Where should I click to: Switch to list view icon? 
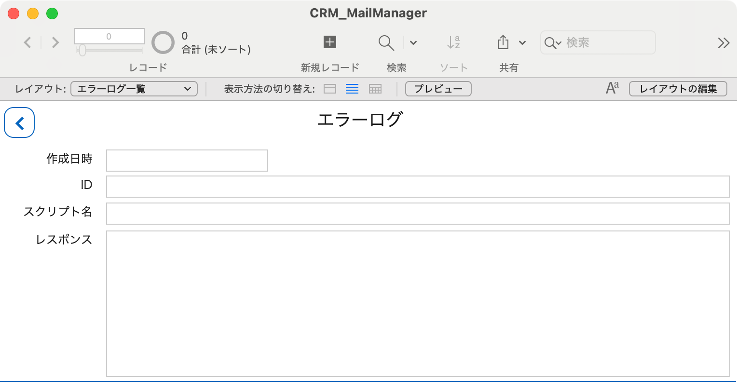point(352,89)
